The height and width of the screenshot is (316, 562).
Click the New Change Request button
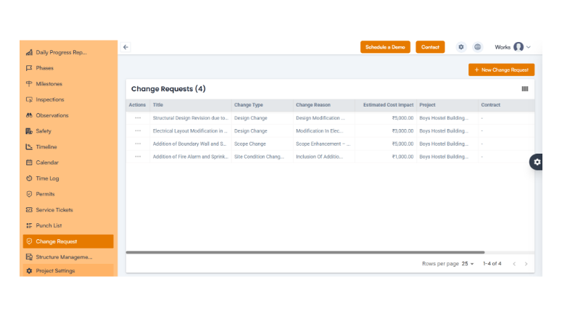coord(501,70)
